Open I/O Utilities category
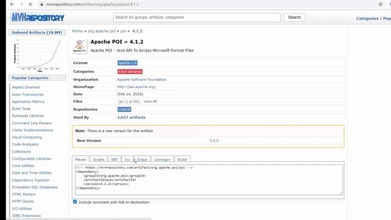Image resolution: width=391 pixels, height=220 pixels. tap(22, 208)
